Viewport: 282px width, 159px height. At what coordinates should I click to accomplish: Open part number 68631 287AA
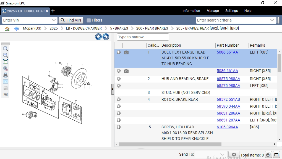[228, 120]
